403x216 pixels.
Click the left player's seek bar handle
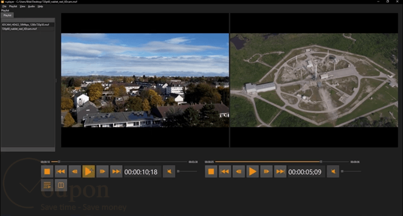[59, 162]
